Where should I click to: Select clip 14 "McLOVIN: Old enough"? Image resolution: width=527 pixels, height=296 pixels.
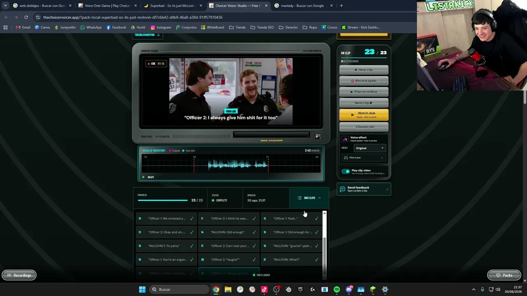pos(229,232)
